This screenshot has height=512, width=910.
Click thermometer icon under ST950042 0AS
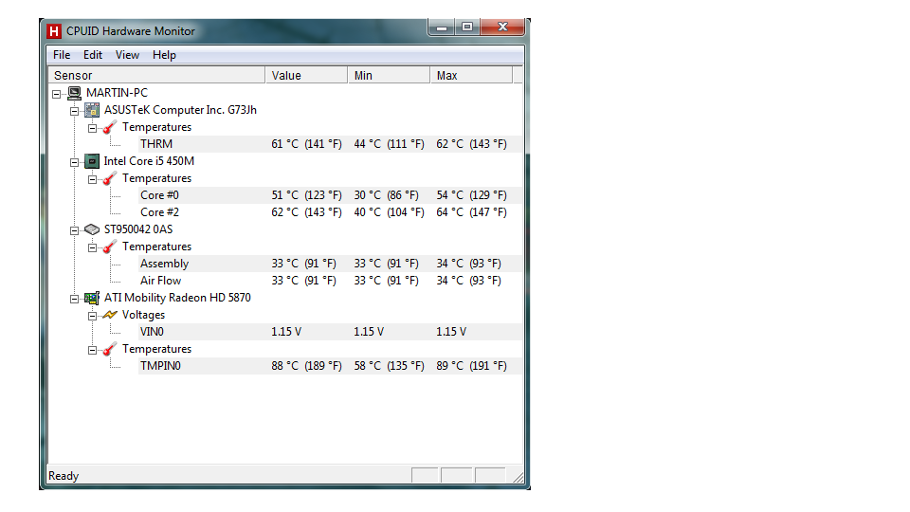tap(110, 247)
